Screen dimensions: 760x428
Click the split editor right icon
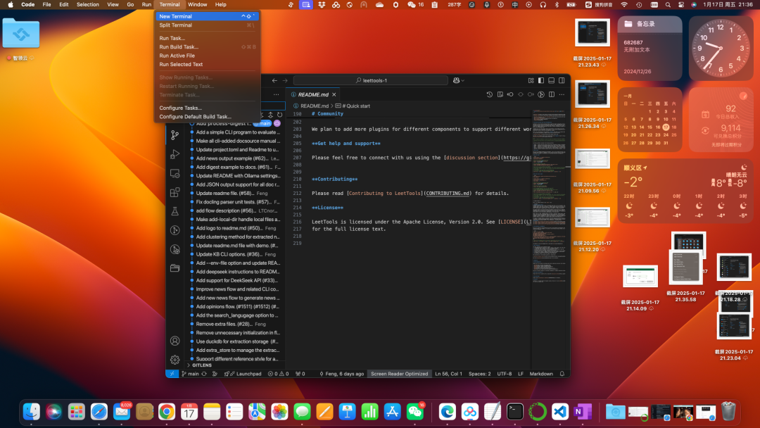pyautogui.click(x=552, y=94)
